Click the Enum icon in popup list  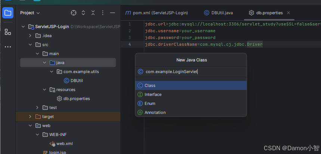pos(140,103)
